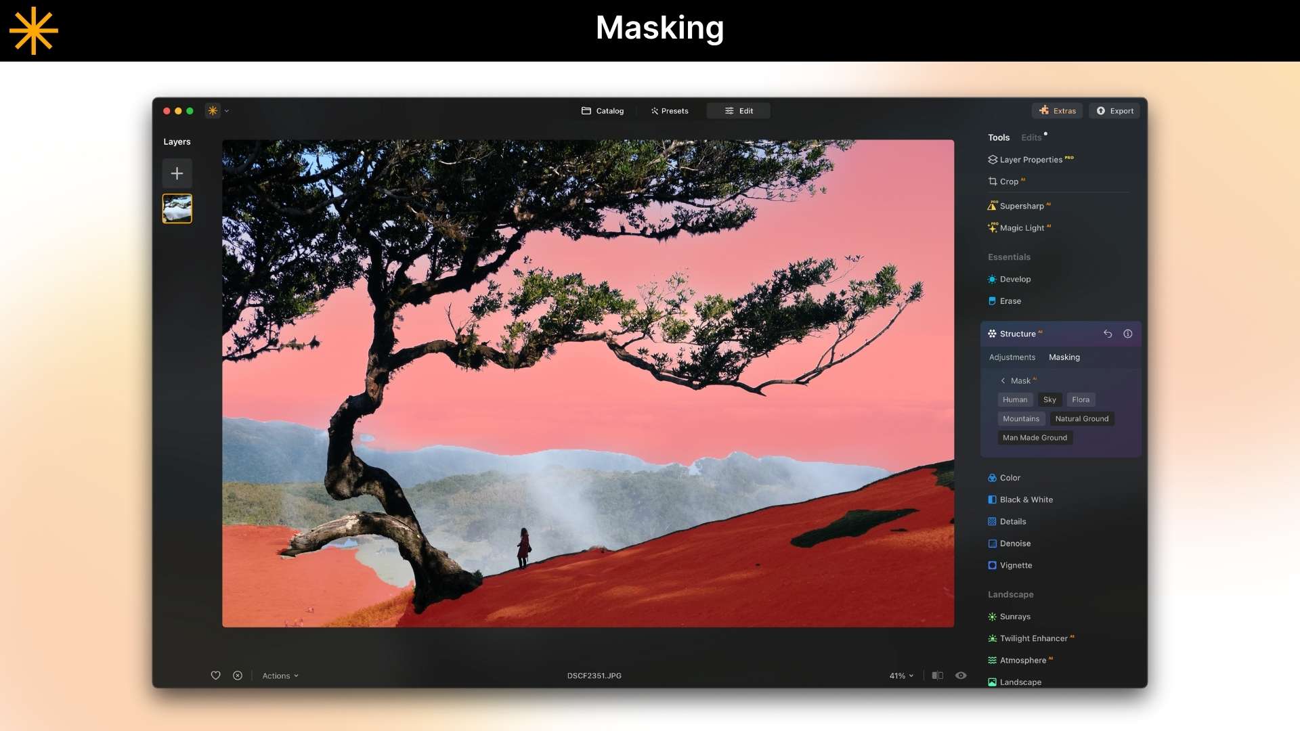Screen dimensions: 1300x731
Task: Toggle the before/after compare view icon
Action: click(x=938, y=675)
